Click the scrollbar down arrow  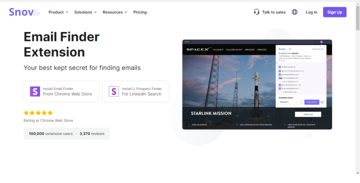(358, 173)
